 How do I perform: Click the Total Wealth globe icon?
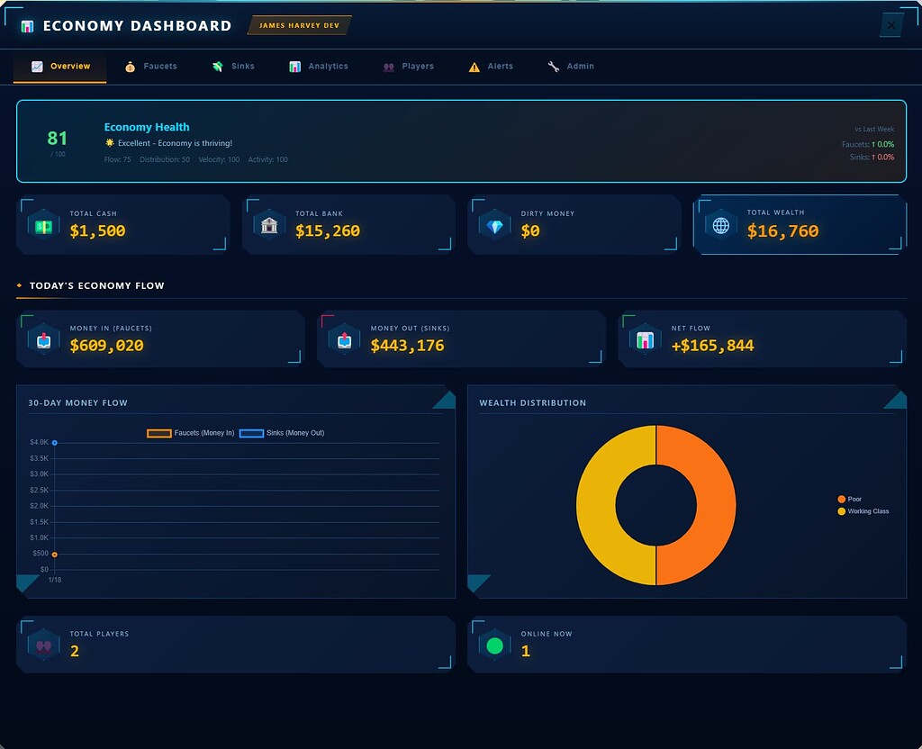[721, 225]
